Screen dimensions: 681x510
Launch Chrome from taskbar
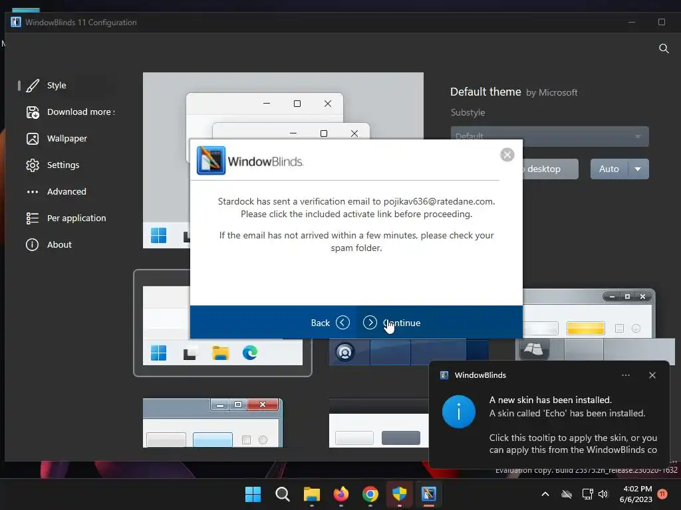(370, 494)
